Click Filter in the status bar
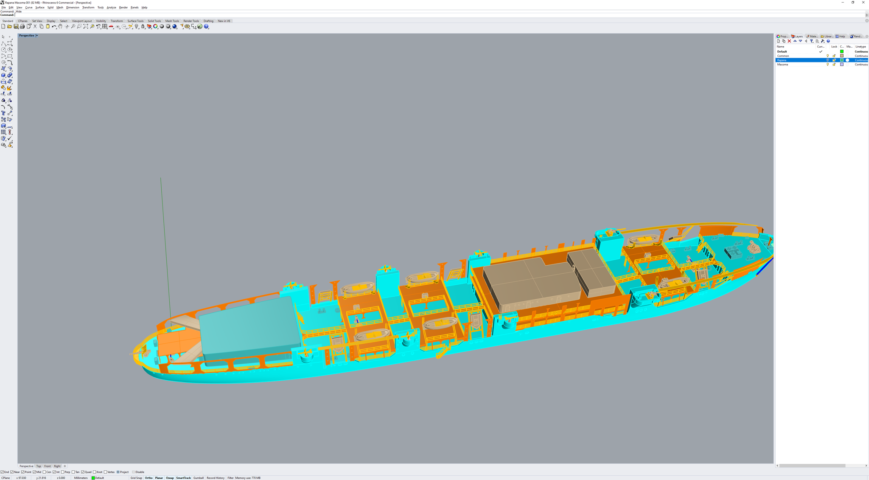This screenshot has height=480, width=869. (x=230, y=478)
